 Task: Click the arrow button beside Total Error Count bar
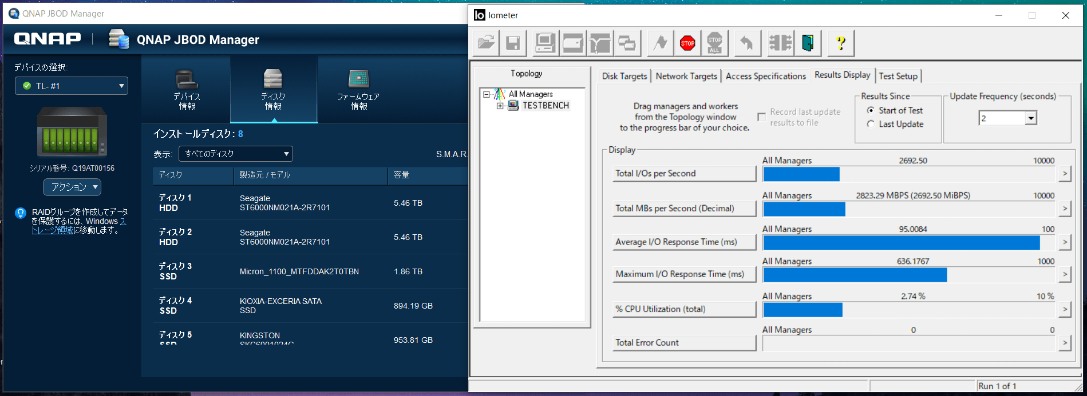click(1065, 343)
